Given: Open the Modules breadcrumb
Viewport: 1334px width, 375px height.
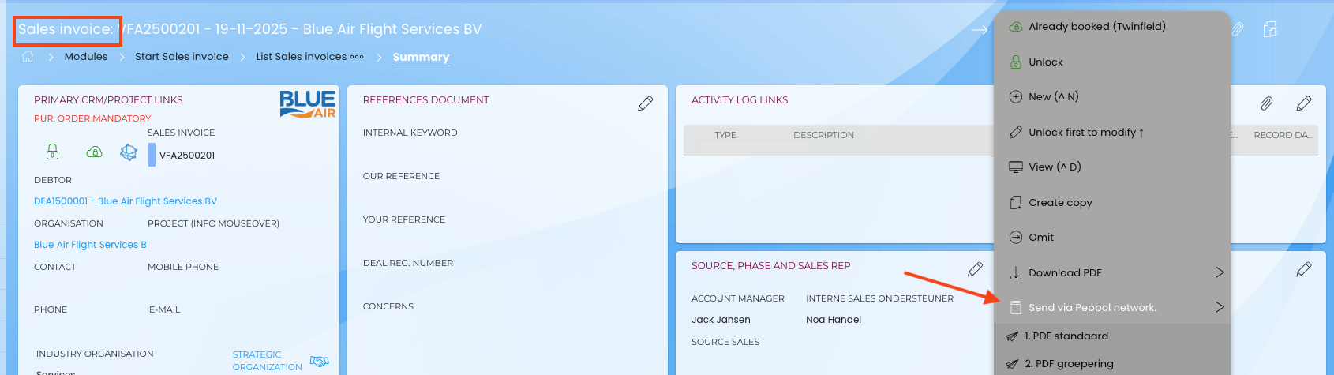Looking at the screenshot, I should click(86, 57).
